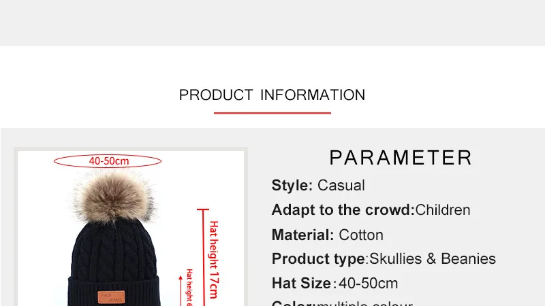545x306 pixels.
Task: Click the PRODUCT INFORMATION heading
Action: pyautogui.click(x=272, y=95)
